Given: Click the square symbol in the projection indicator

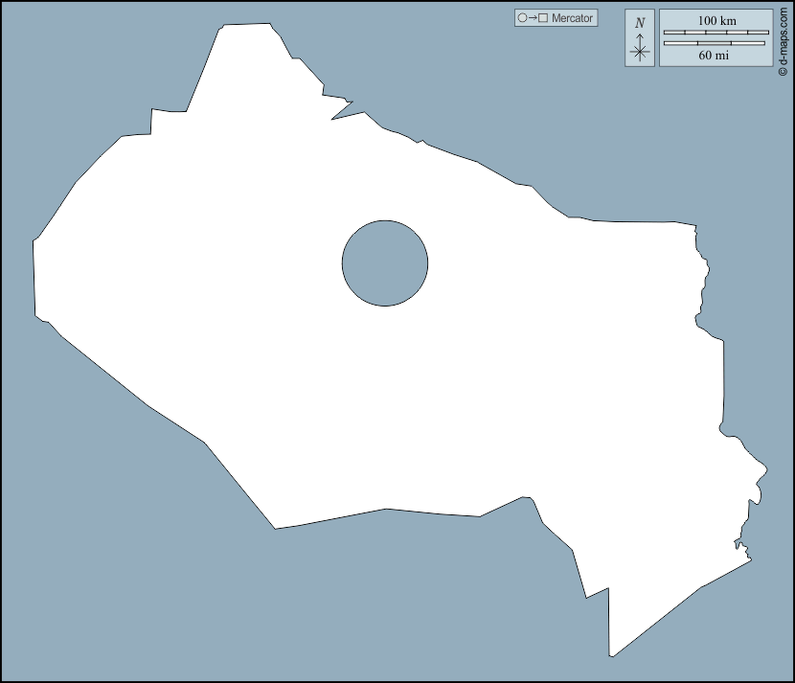Looking at the screenshot, I should [540, 17].
